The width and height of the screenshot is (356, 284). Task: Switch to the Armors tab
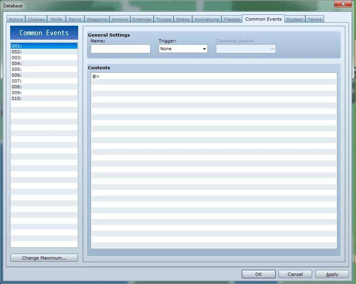120,19
